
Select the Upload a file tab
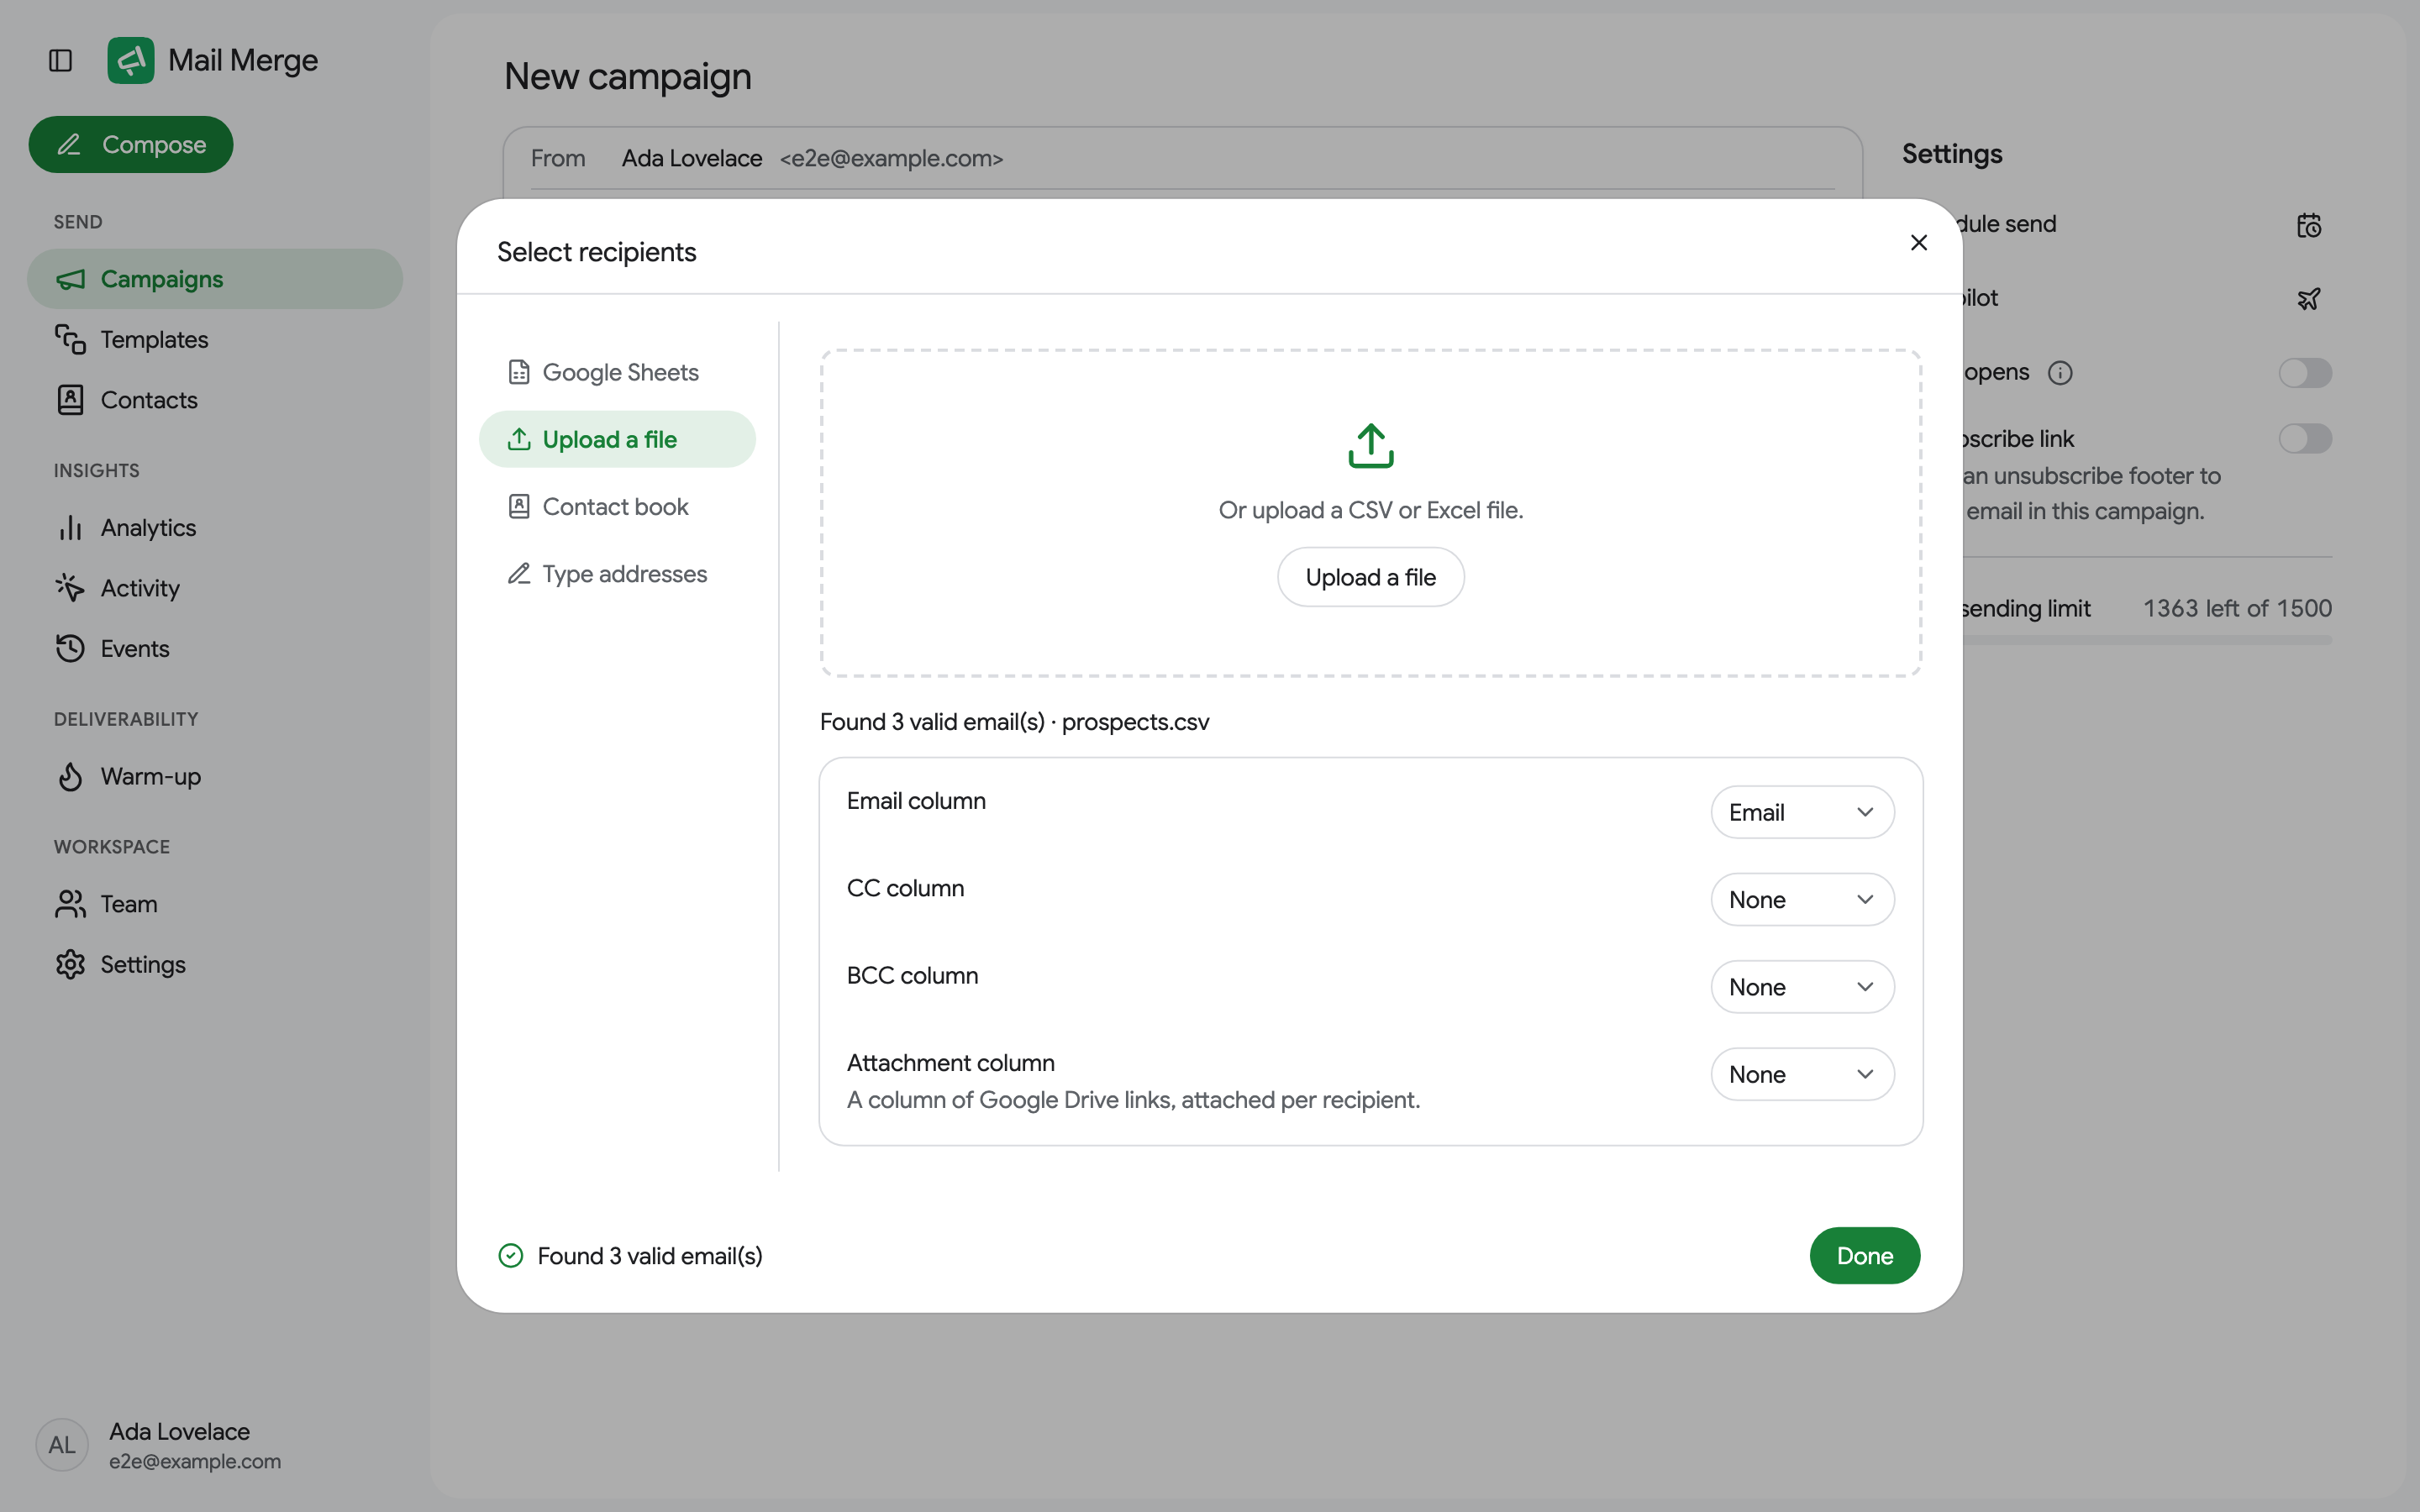(x=617, y=439)
